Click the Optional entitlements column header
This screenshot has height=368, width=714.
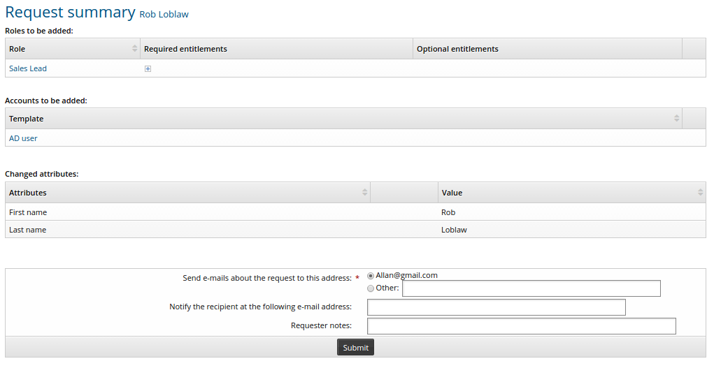click(x=457, y=49)
